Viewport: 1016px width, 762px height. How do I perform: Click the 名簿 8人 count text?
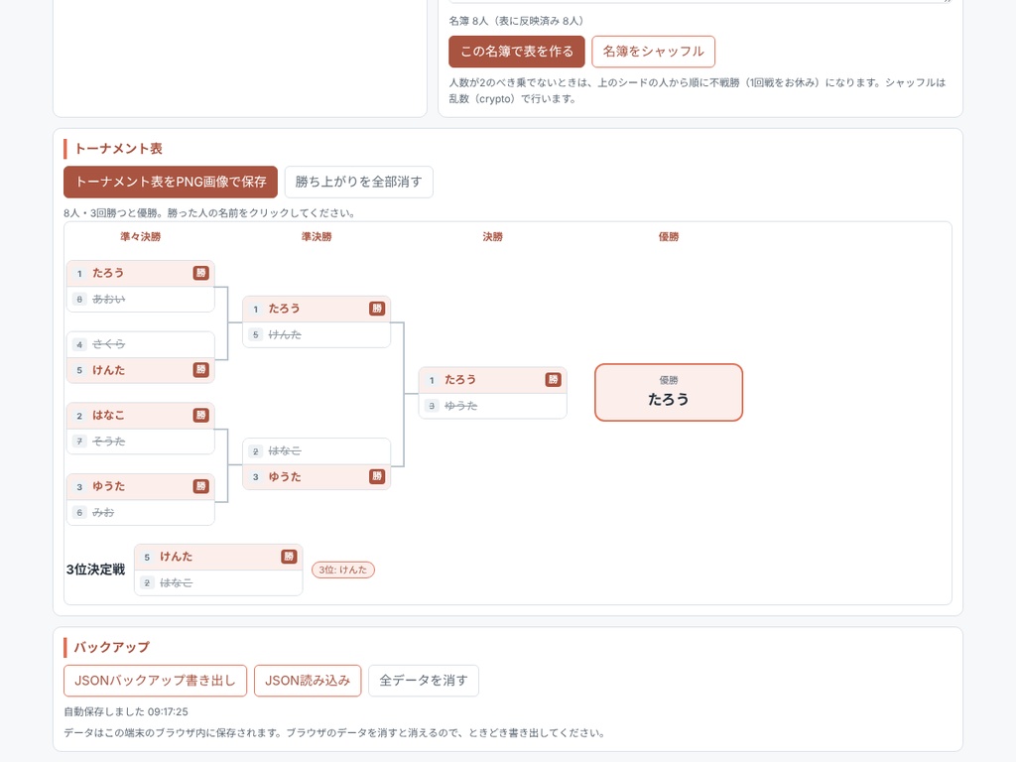pos(516,21)
